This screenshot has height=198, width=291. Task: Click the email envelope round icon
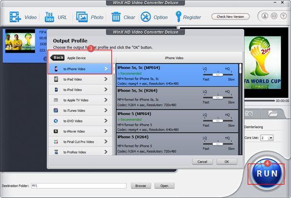(x=274, y=16)
